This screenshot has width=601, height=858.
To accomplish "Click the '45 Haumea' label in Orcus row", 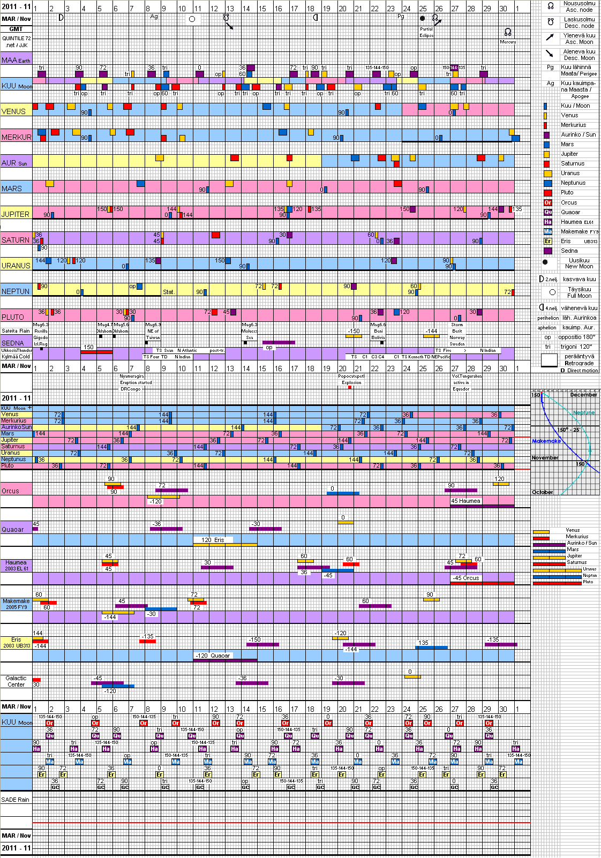I will (465, 501).
